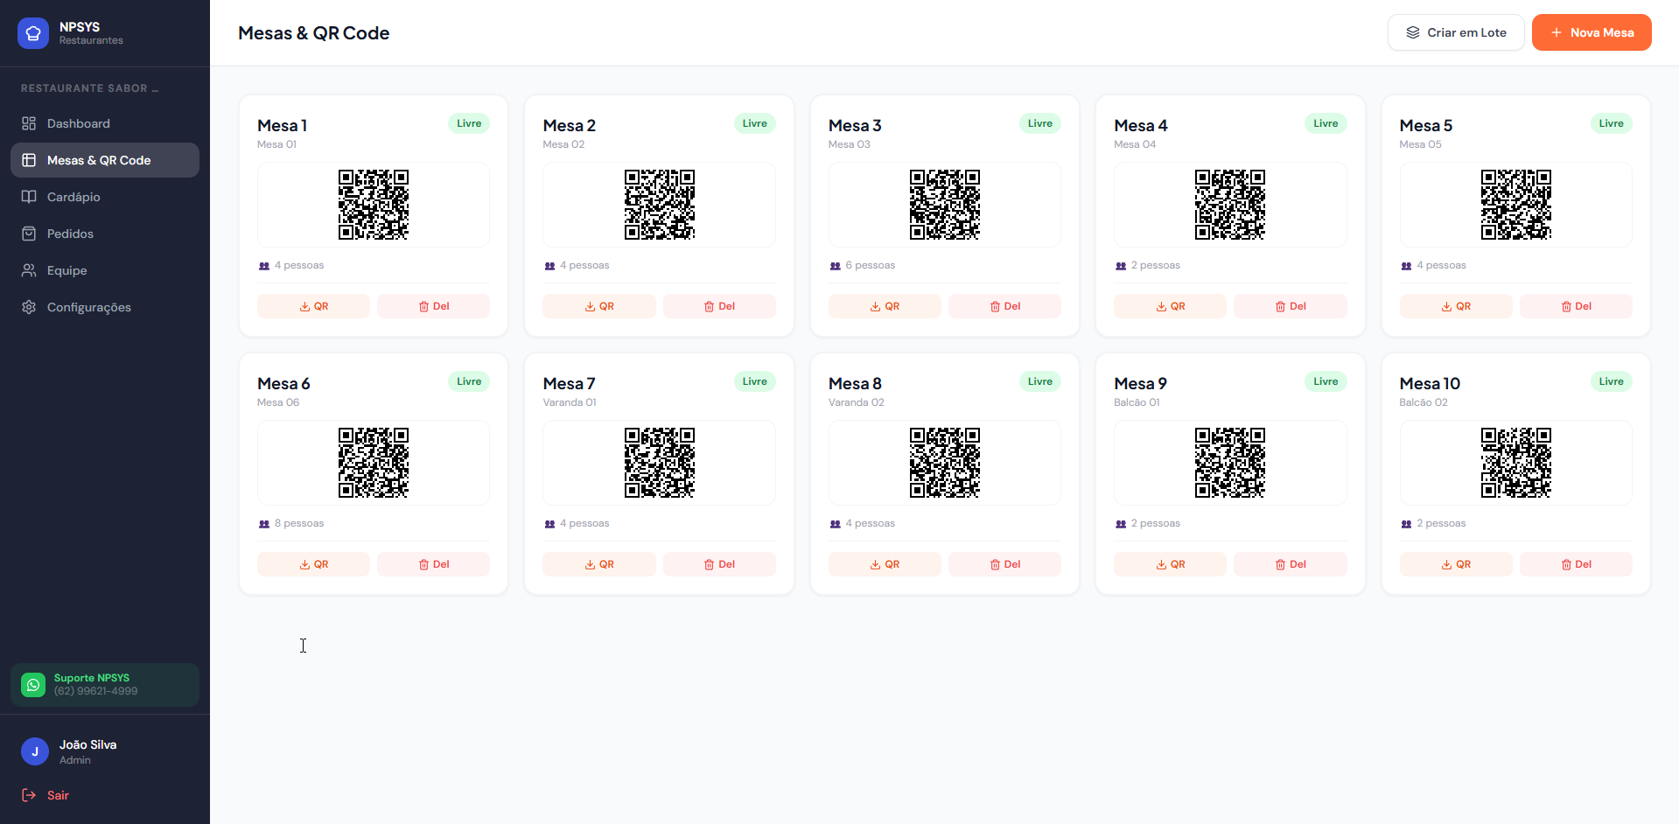Click the Restaurante Sabor workspace label
The height and width of the screenshot is (824, 1679).
click(90, 88)
